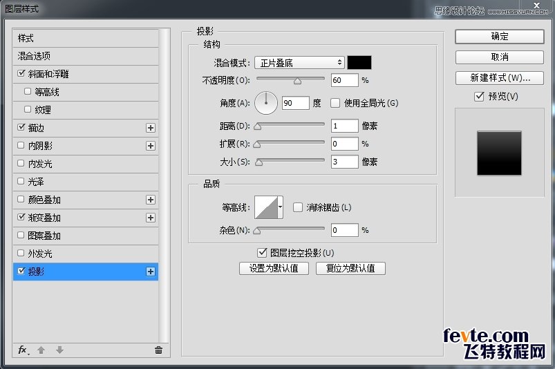Enable the 内阴影 checkbox
Viewport: 555px width, 369px height.
21,145
